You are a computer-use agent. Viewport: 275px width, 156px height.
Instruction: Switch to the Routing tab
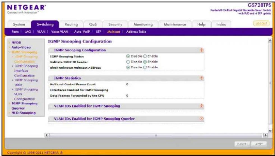click(71, 25)
